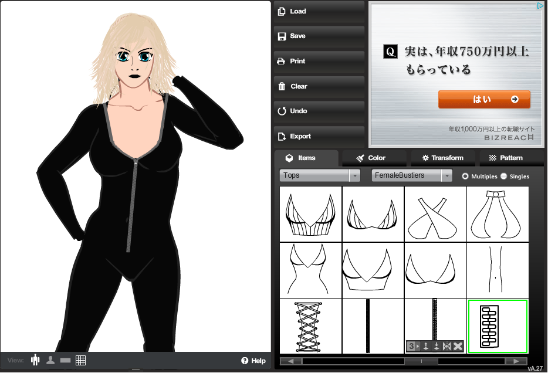Image resolution: width=548 pixels, height=373 pixels.
Task: Expand the layer number 3 selector
Action: (413, 347)
